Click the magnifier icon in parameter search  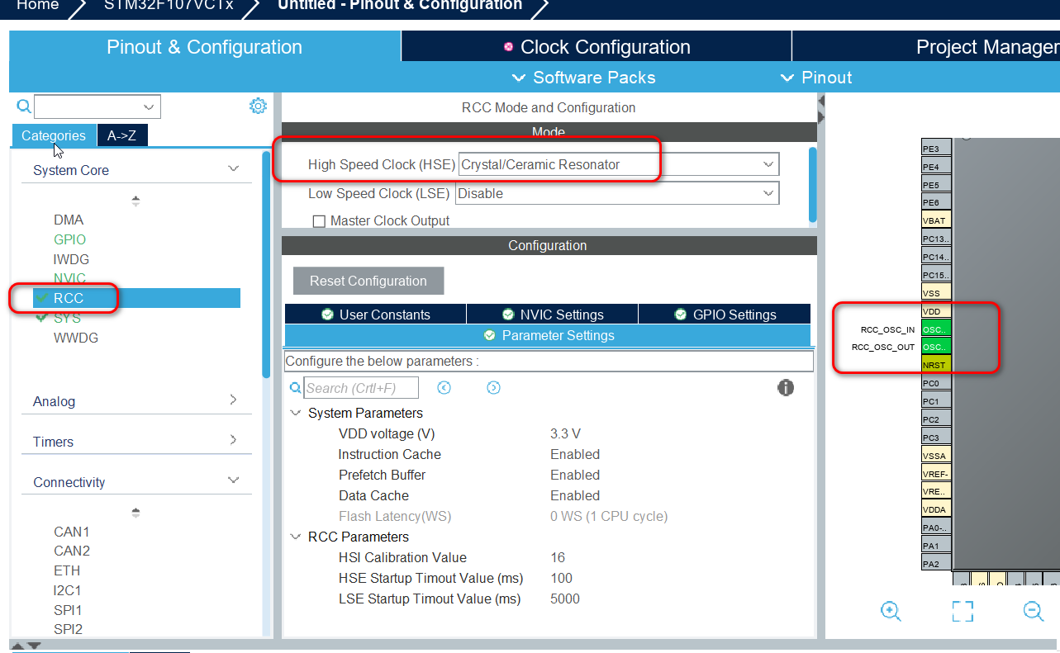(296, 387)
